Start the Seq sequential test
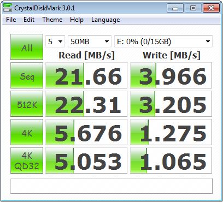This screenshot has width=223, height=202. click(27, 75)
